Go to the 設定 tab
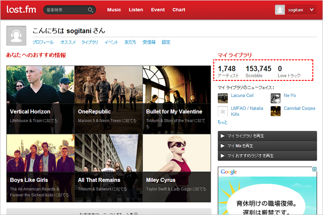Image resolution: width=323 pixels, height=215 pixels. coord(166,42)
